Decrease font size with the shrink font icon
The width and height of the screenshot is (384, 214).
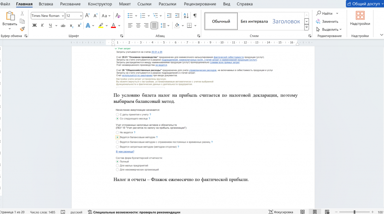[96, 15]
